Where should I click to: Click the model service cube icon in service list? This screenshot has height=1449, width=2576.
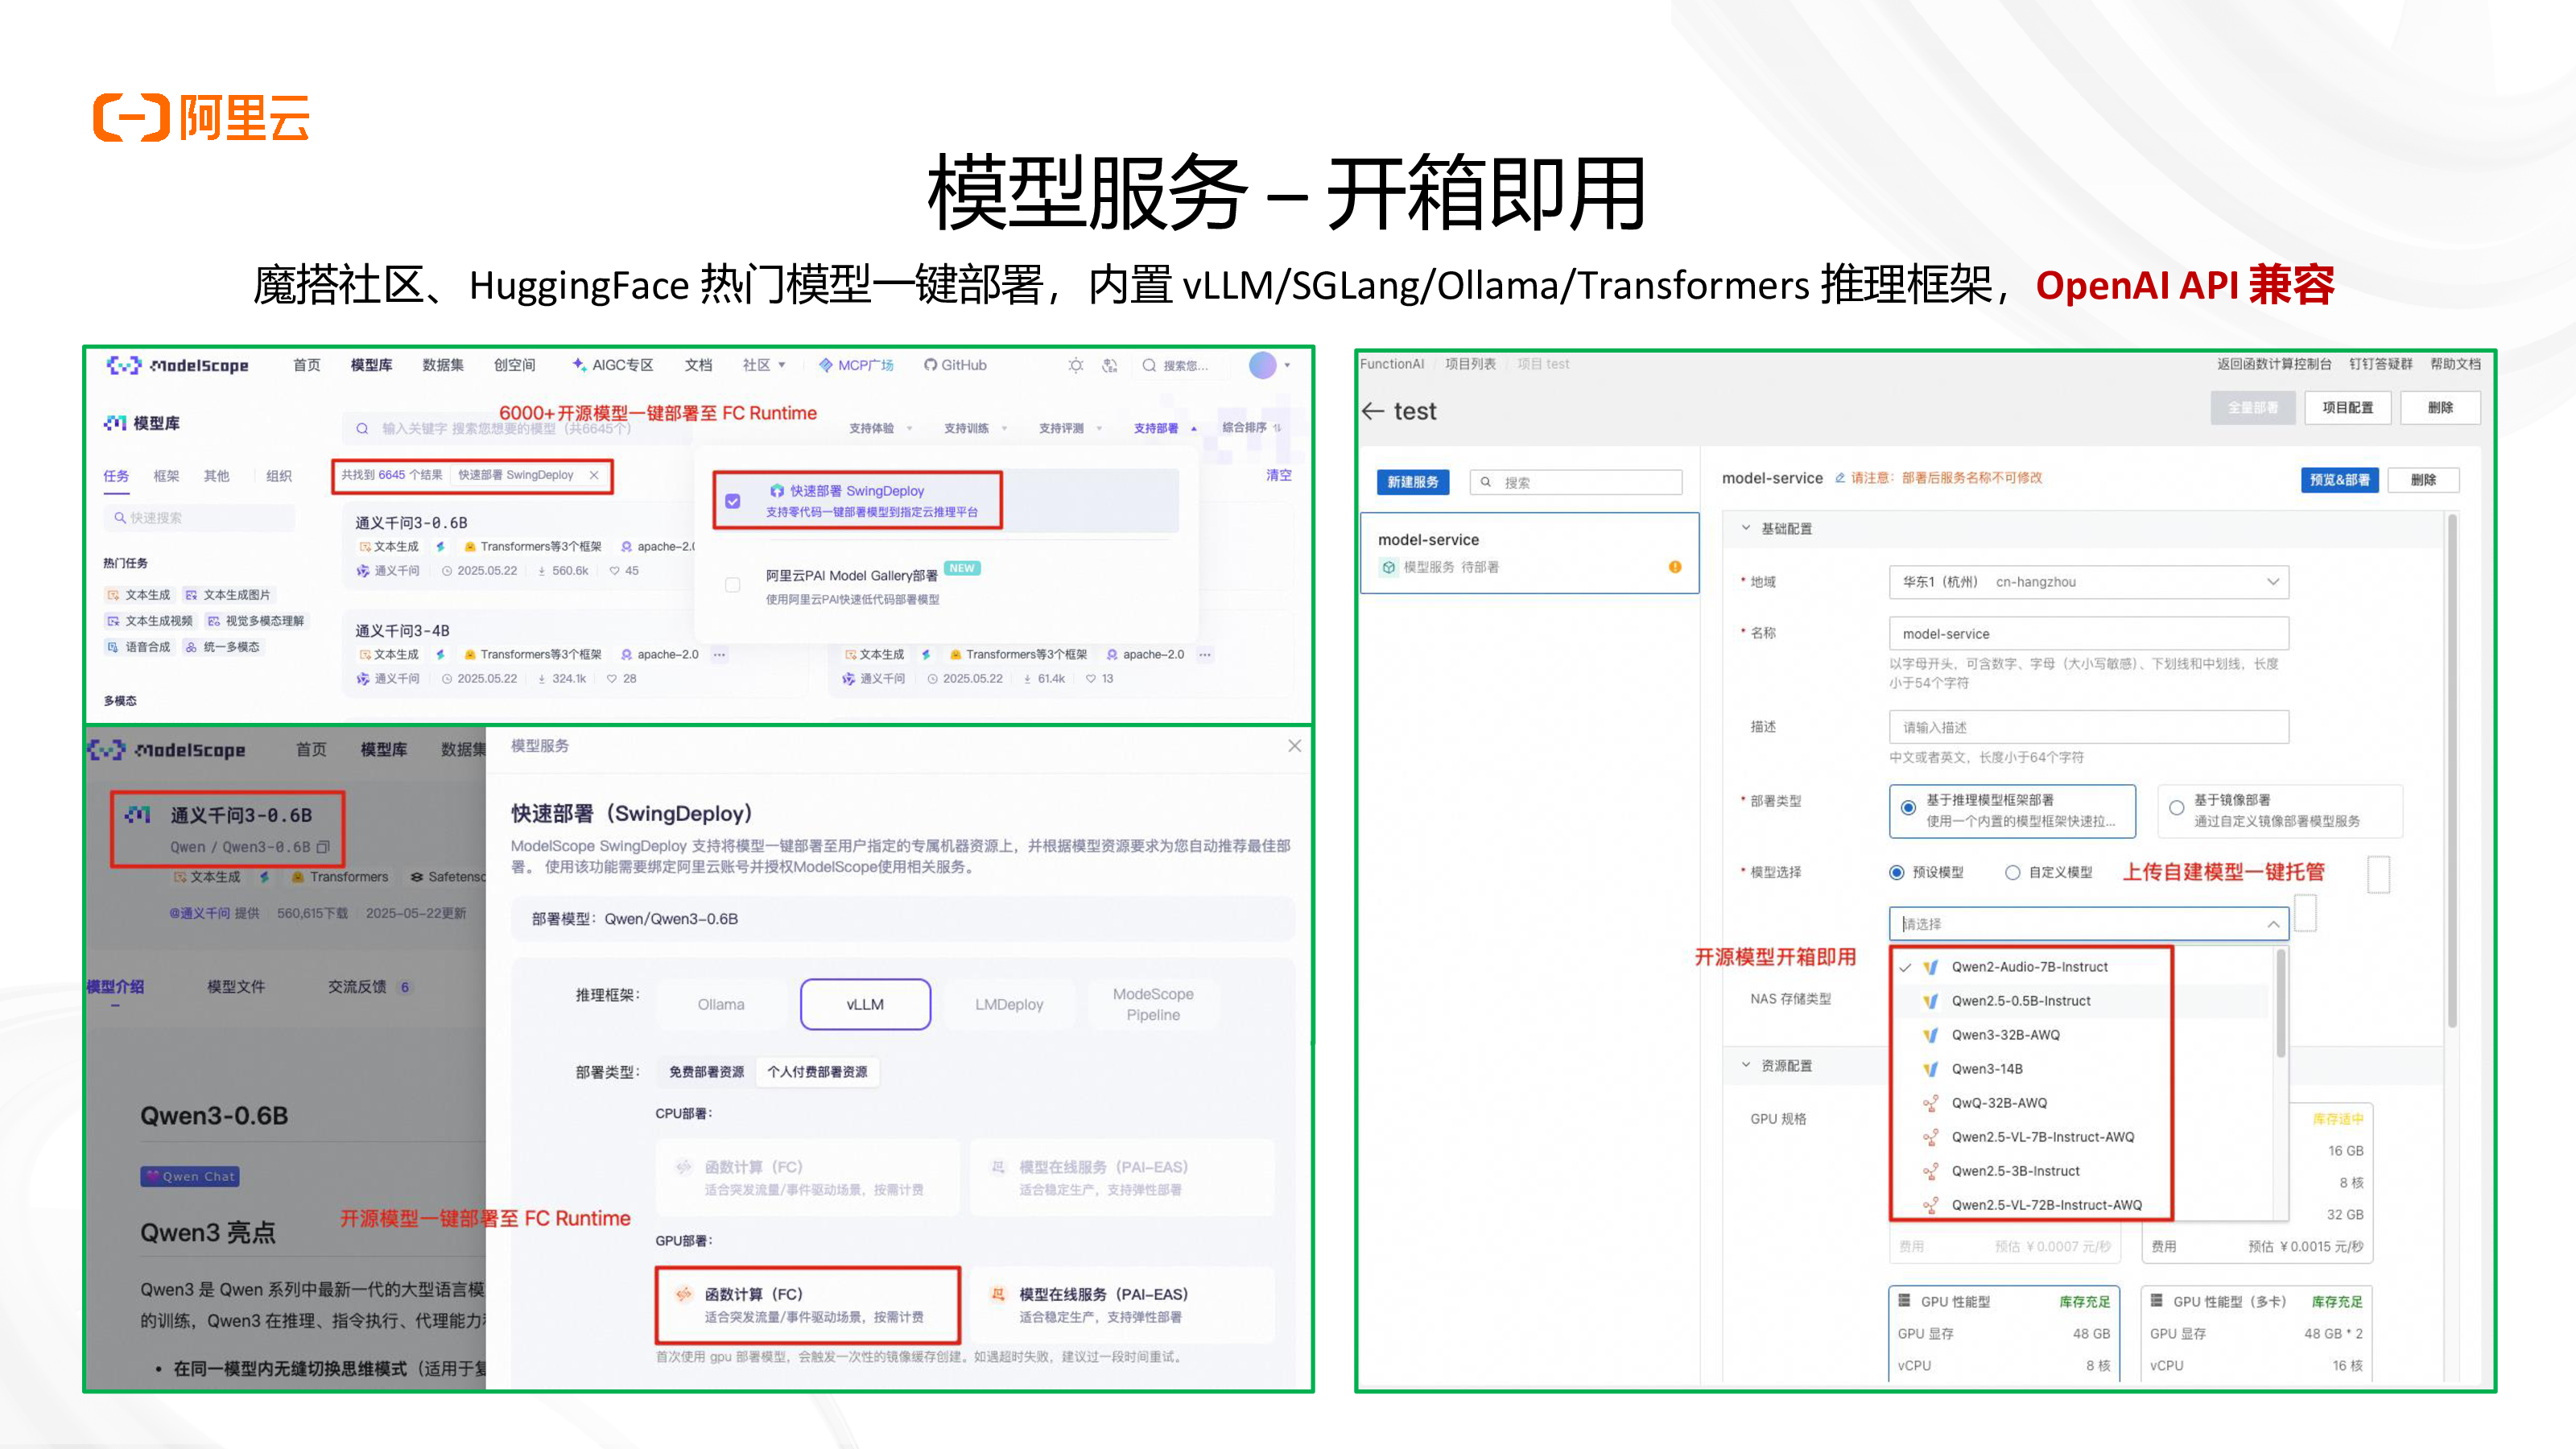click(1389, 567)
